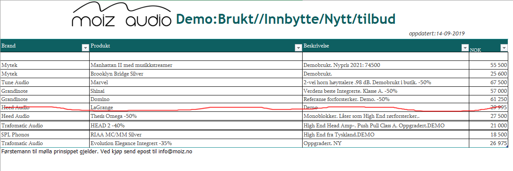
Task: Select the Marvel product cell
Action: (196, 82)
